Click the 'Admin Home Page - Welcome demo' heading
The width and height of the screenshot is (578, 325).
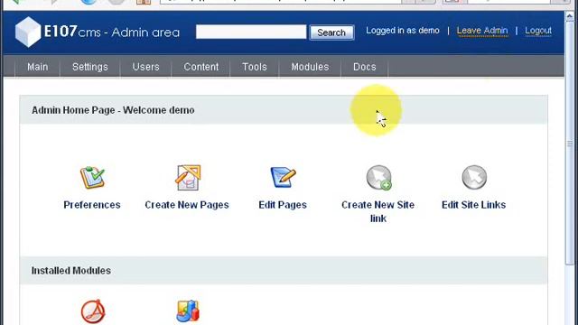coord(113,110)
